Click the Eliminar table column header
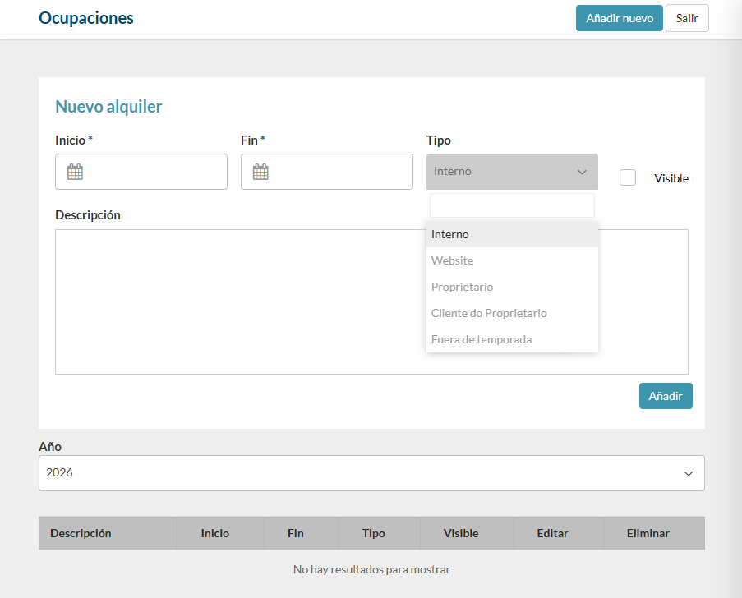Screen dimensions: 742x598 pyautogui.click(x=654, y=533)
